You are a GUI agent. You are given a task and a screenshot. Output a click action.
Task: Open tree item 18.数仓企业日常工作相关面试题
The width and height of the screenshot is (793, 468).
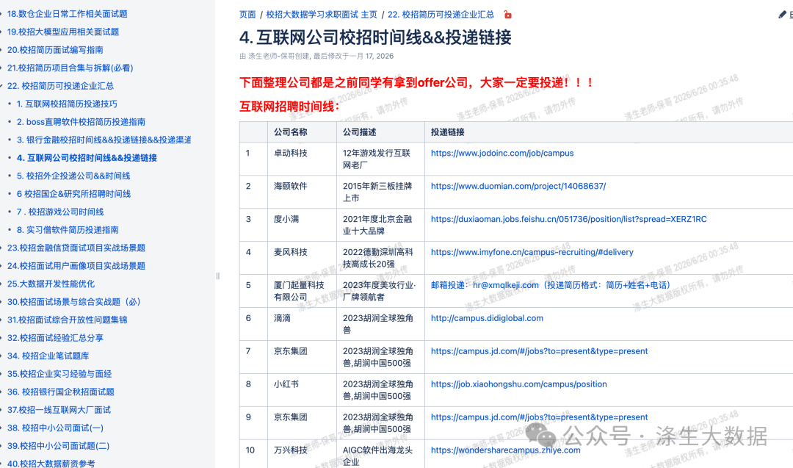pos(68,14)
